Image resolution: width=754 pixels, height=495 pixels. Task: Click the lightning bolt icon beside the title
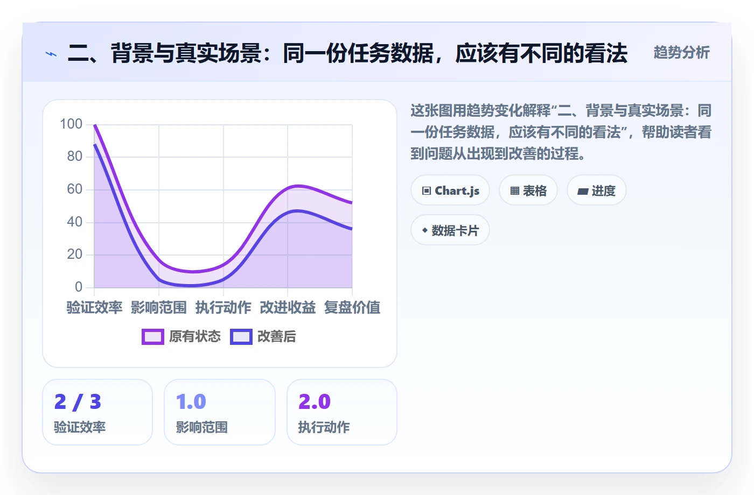[x=51, y=54]
